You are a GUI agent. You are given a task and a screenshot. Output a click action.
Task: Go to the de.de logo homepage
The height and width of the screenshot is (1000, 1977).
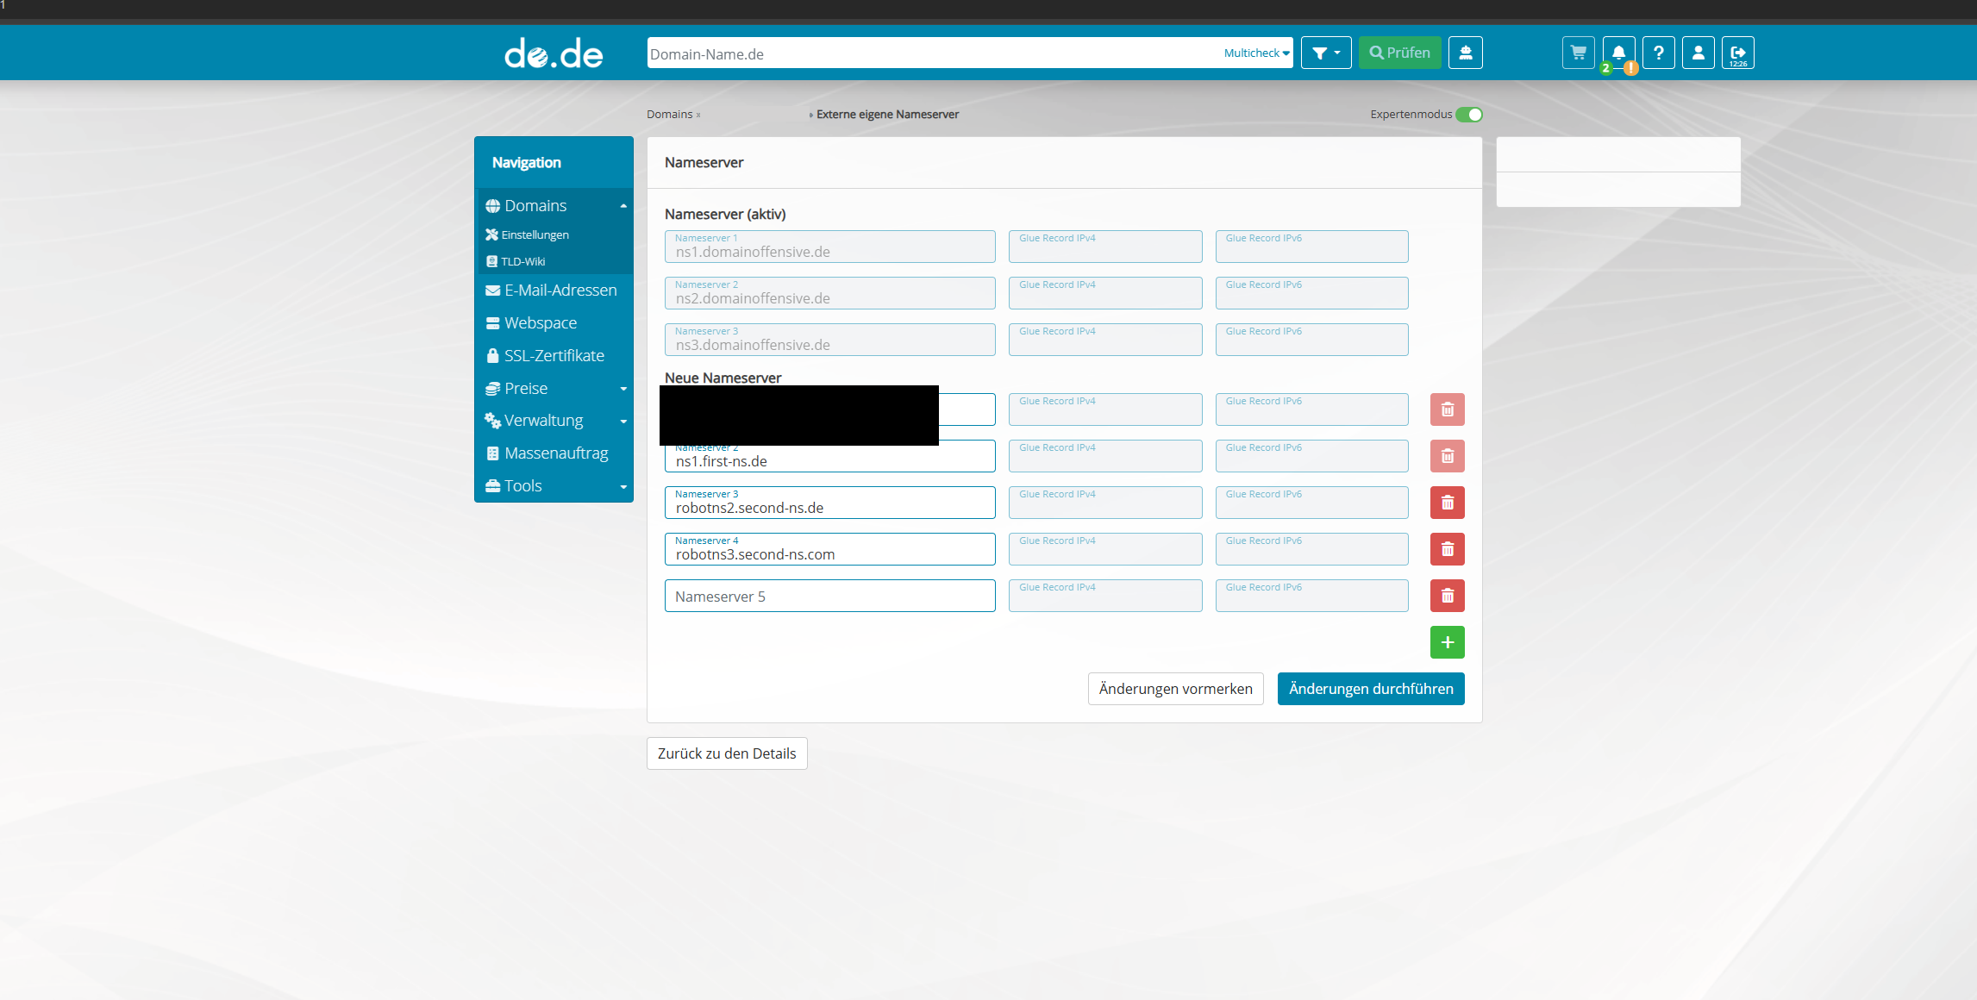pyautogui.click(x=554, y=53)
